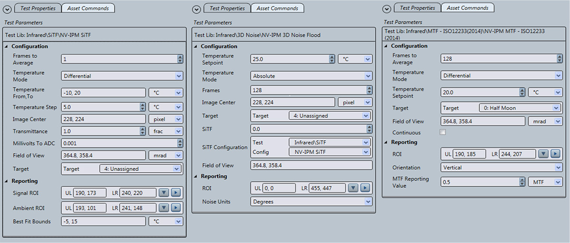The width and height of the screenshot is (570, 243).
Task: Increment the Temperature Step spinner
Action: (x=142, y=105)
